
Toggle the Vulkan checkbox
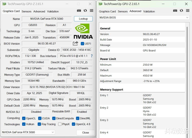pos(24,124)
